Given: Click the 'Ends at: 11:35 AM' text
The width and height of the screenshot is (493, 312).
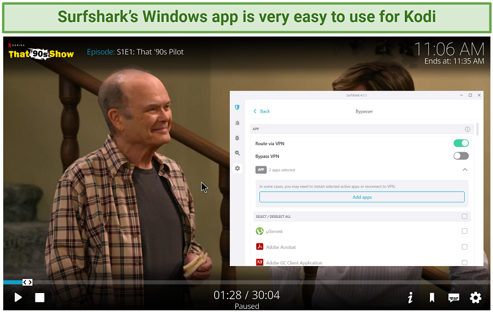Looking at the screenshot, I should [x=454, y=61].
